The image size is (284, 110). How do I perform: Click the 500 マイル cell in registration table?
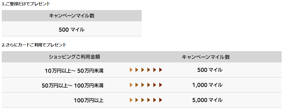tap(72, 29)
